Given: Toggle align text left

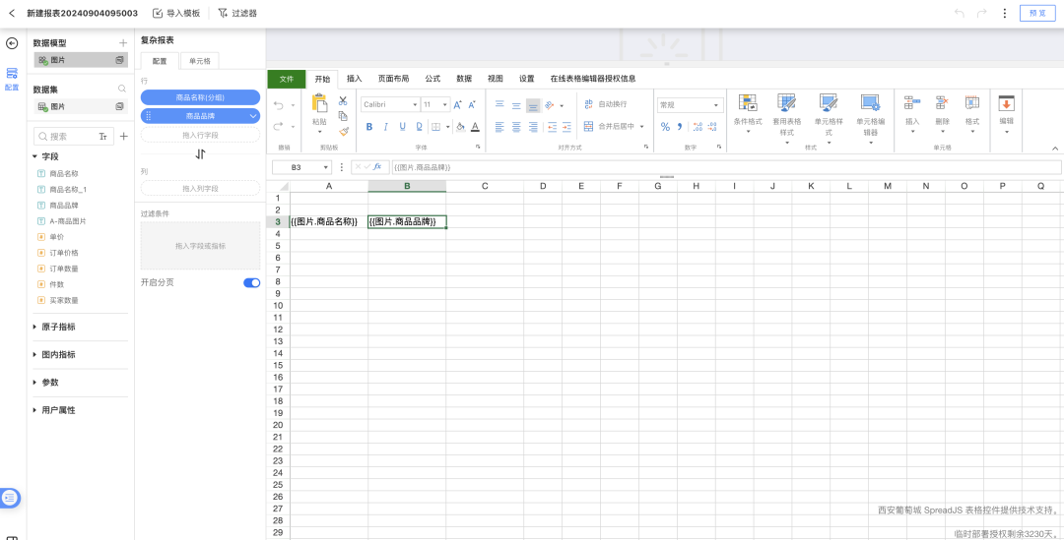Looking at the screenshot, I should pos(499,127).
